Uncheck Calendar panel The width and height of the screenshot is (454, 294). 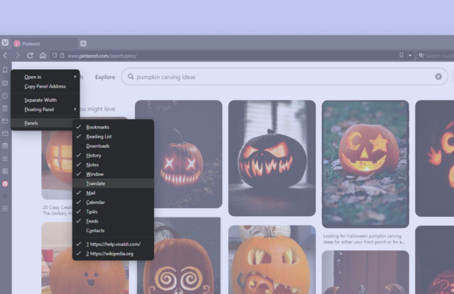tap(113, 202)
